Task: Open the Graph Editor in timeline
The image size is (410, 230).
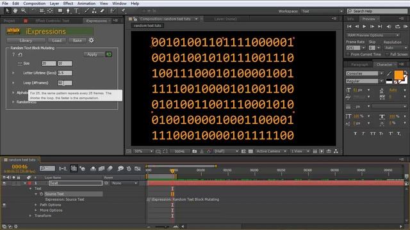Action: point(138,169)
